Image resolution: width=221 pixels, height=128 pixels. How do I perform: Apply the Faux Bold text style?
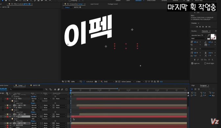(195, 60)
